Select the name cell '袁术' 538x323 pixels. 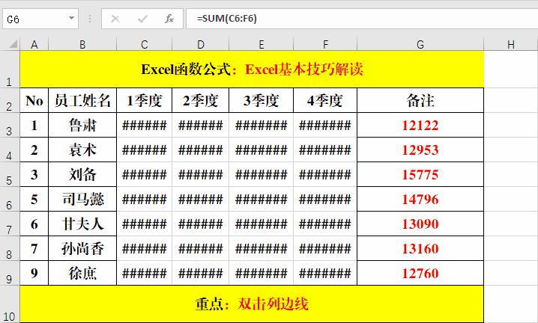click(x=82, y=150)
